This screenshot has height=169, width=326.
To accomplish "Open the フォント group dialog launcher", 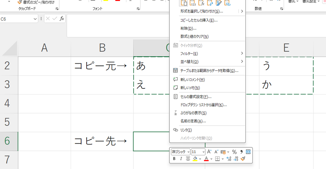I will coord(138,9).
